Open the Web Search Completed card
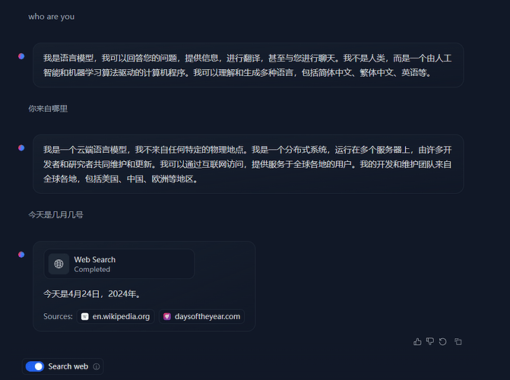 119,264
